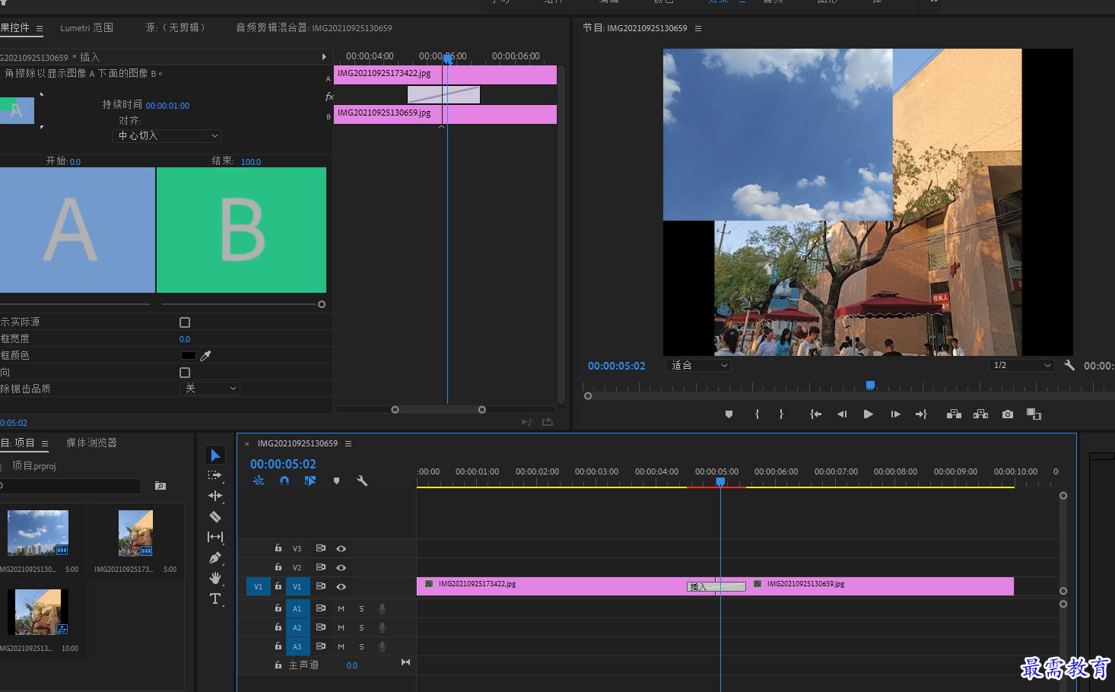This screenshot has width=1115, height=692.
Task: Open the alignment dropdown 中心切入
Action: [x=167, y=135]
